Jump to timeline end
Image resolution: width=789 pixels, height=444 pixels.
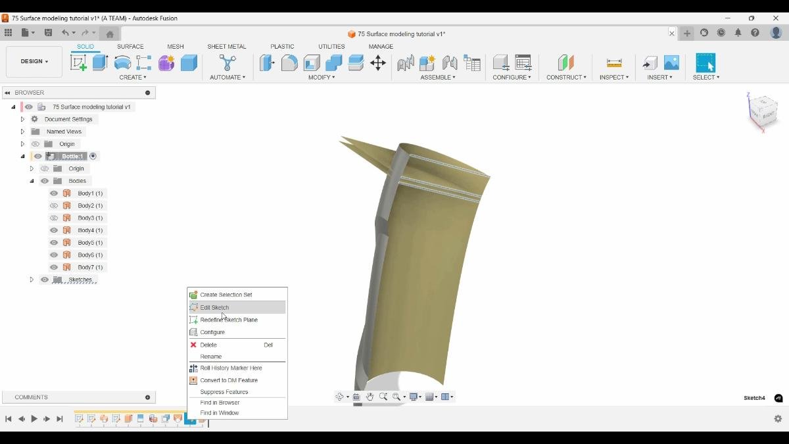click(x=60, y=419)
